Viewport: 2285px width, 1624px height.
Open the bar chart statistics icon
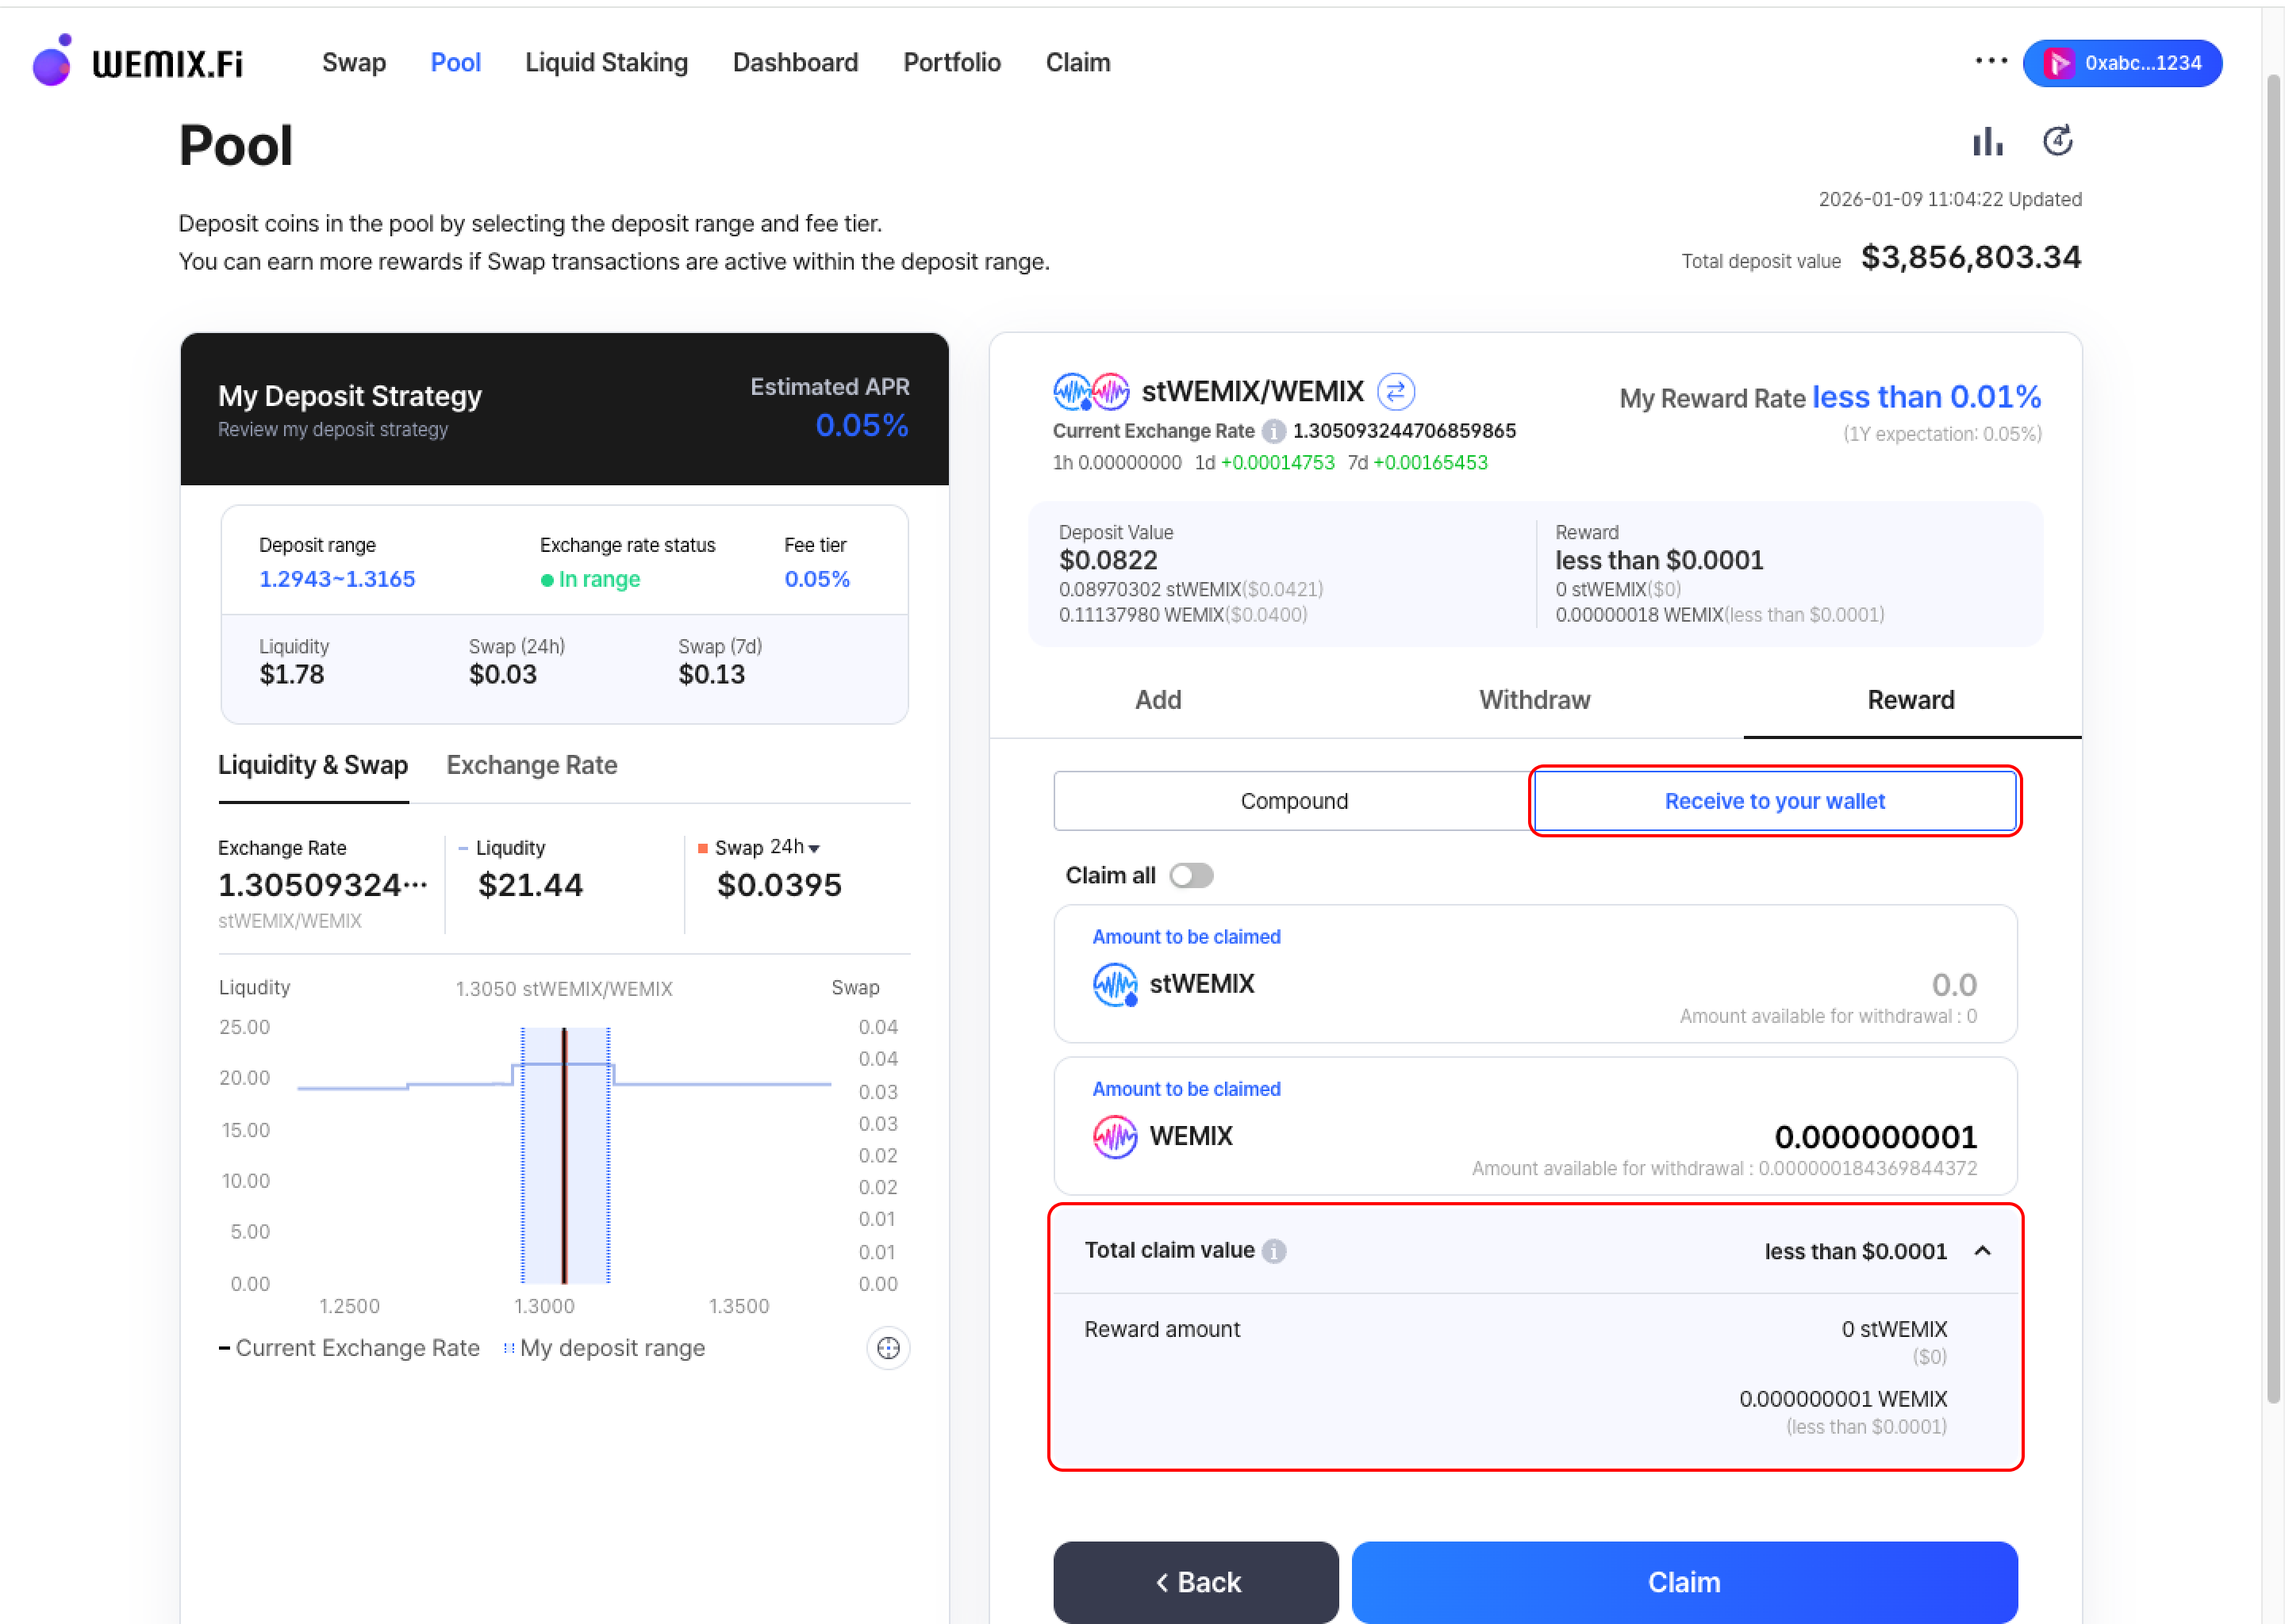[1987, 142]
